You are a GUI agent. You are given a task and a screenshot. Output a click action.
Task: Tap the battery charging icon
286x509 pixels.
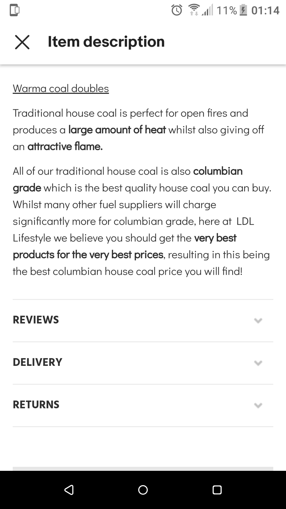243,10
